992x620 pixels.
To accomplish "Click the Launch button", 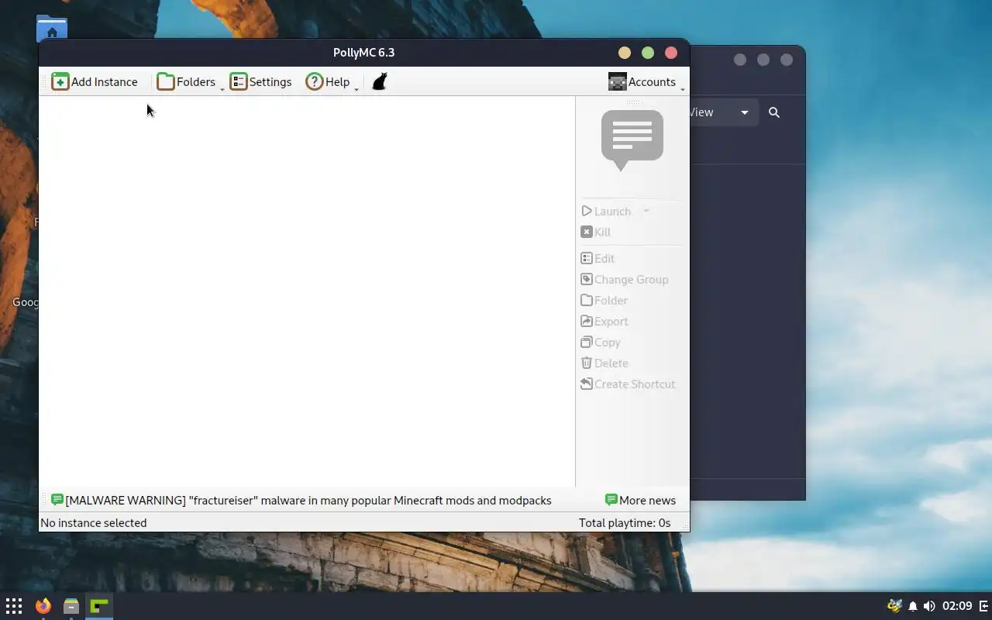I will (607, 211).
